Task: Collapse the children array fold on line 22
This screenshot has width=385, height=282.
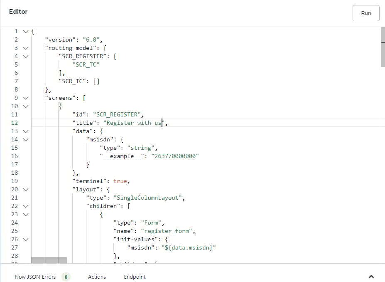Action: click(x=26, y=206)
